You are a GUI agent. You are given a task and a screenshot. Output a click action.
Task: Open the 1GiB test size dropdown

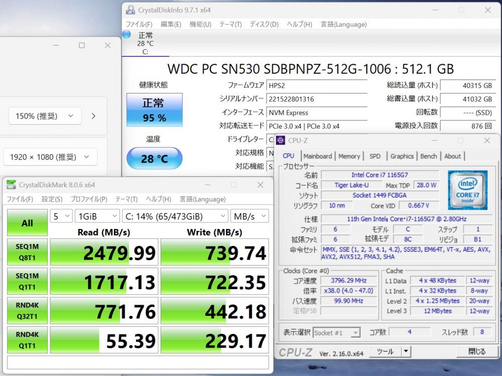(x=97, y=216)
